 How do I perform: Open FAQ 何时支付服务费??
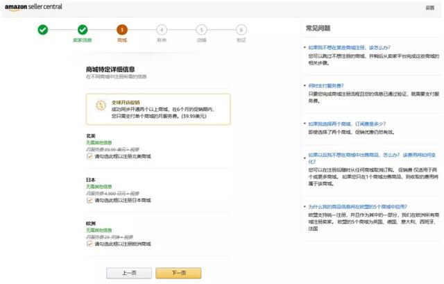click(326, 85)
